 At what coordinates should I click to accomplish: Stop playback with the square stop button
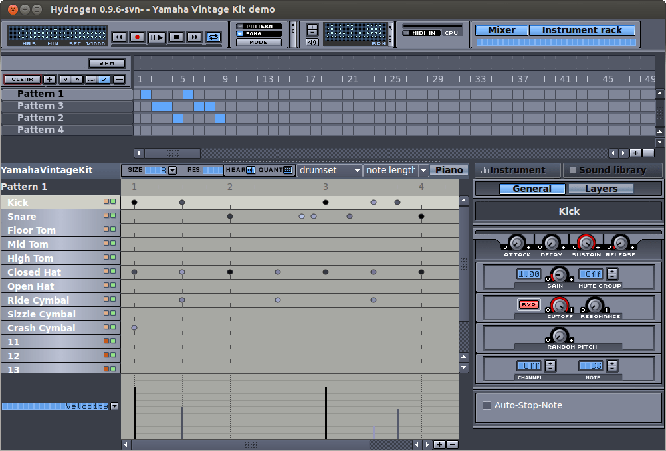pyautogui.click(x=176, y=37)
